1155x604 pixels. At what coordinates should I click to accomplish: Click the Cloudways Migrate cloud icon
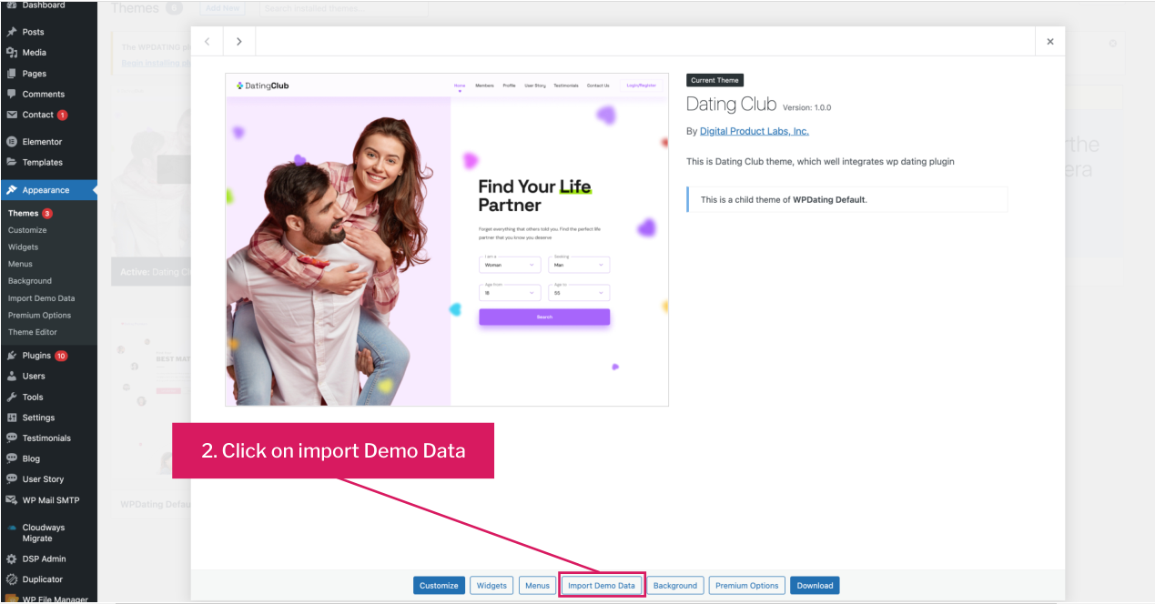coord(12,528)
